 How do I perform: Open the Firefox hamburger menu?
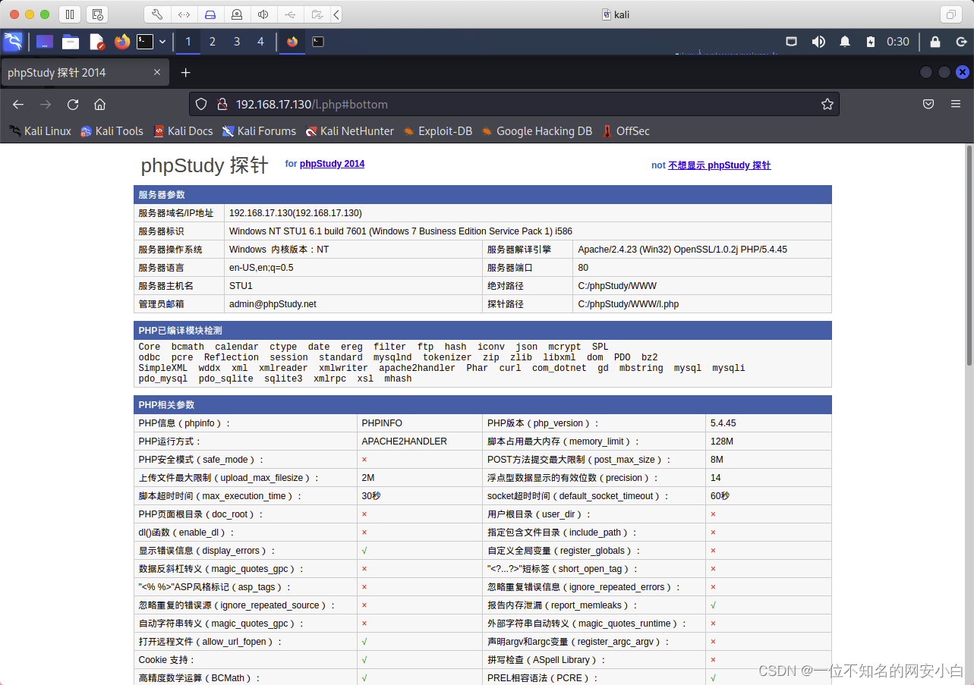(x=956, y=105)
